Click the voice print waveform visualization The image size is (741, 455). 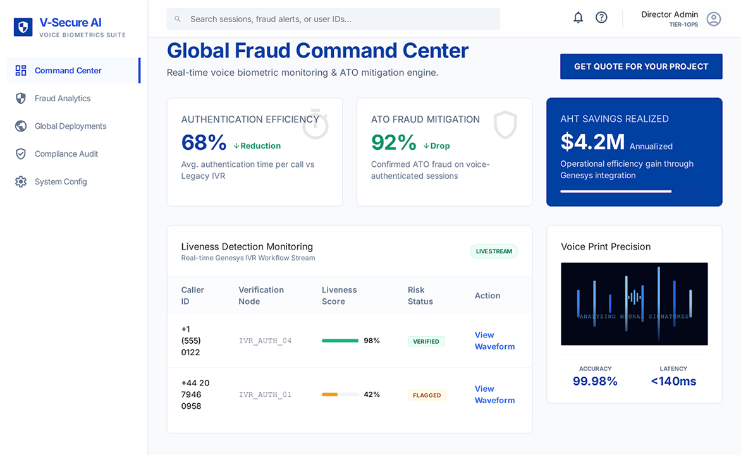[x=634, y=304]
